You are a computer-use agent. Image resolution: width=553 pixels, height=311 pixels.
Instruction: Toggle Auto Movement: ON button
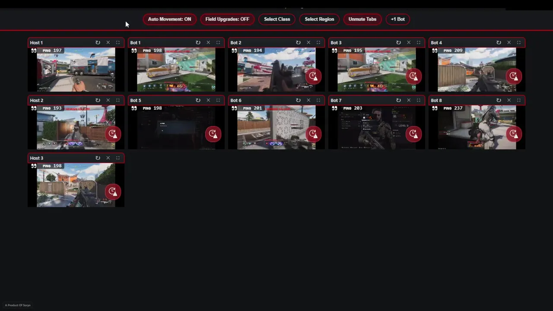click(169, 19)
